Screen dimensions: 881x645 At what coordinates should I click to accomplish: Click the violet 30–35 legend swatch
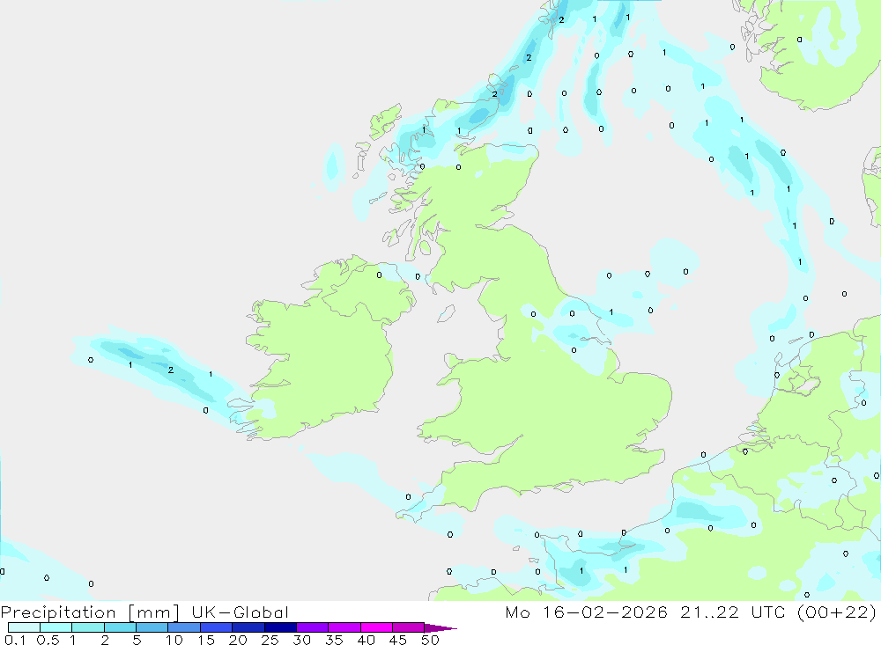tap(312, 627)
